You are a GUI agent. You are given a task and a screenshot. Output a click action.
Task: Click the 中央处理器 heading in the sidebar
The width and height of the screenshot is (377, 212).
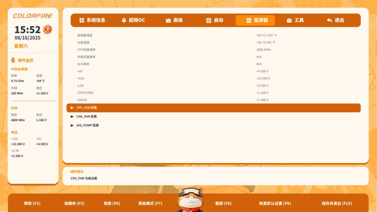19,69
